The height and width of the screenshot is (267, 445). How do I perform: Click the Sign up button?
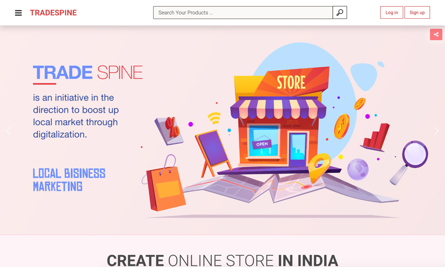pos(417,12)
